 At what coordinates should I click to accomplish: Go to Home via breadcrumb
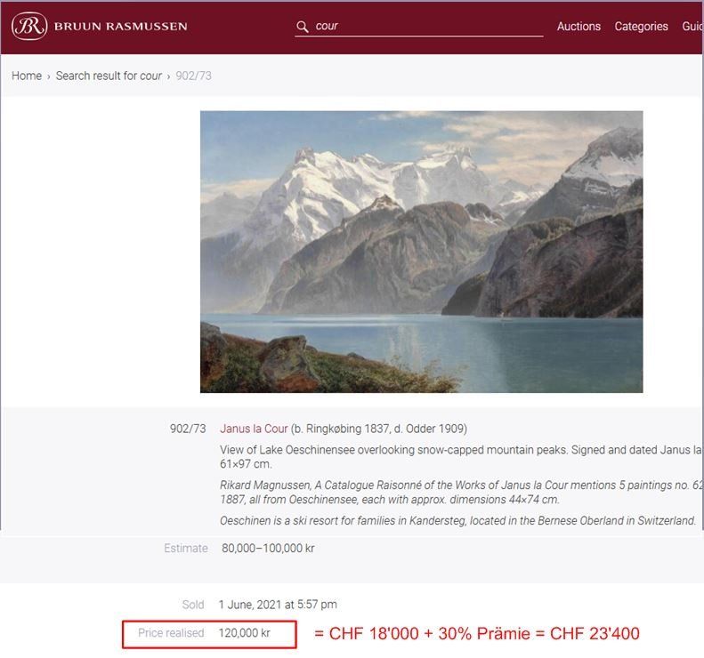point(27,76)
